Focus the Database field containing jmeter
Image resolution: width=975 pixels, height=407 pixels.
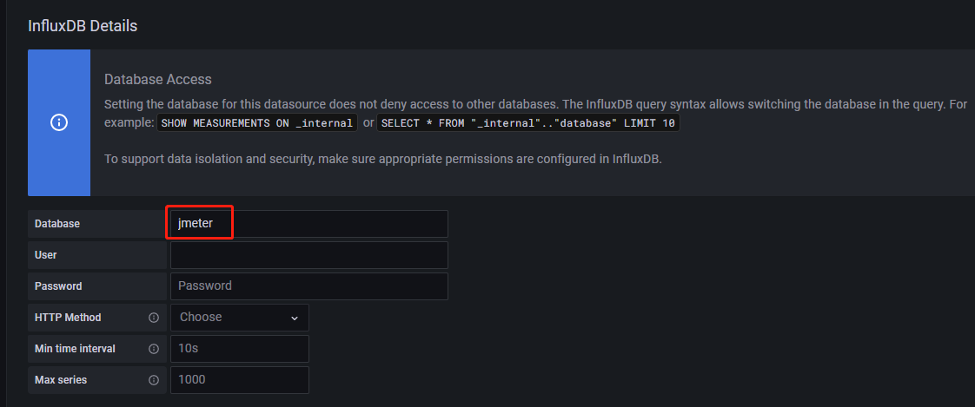coord(308,224)
